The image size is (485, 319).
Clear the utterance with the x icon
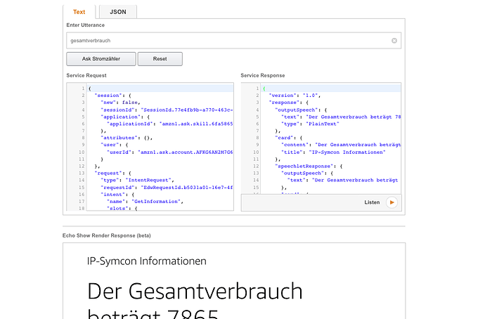(394, 41)
